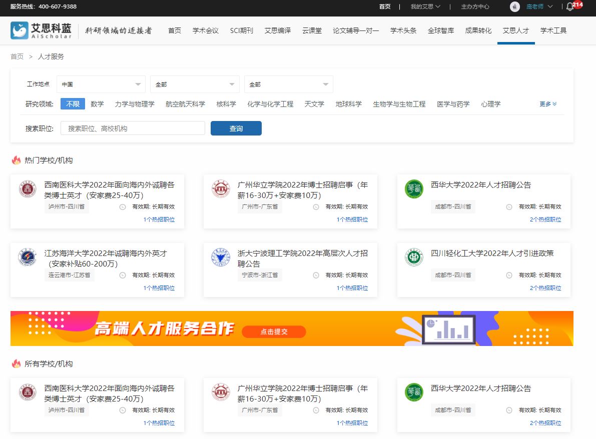Click the AiScholar whale logo
The height and width of the screenshot is (439, 596).
click(20, 30)
